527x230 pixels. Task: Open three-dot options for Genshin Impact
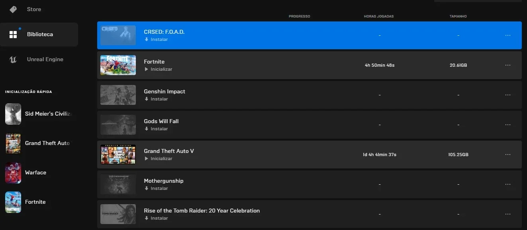pyautogui.click(x=507, y=95)
